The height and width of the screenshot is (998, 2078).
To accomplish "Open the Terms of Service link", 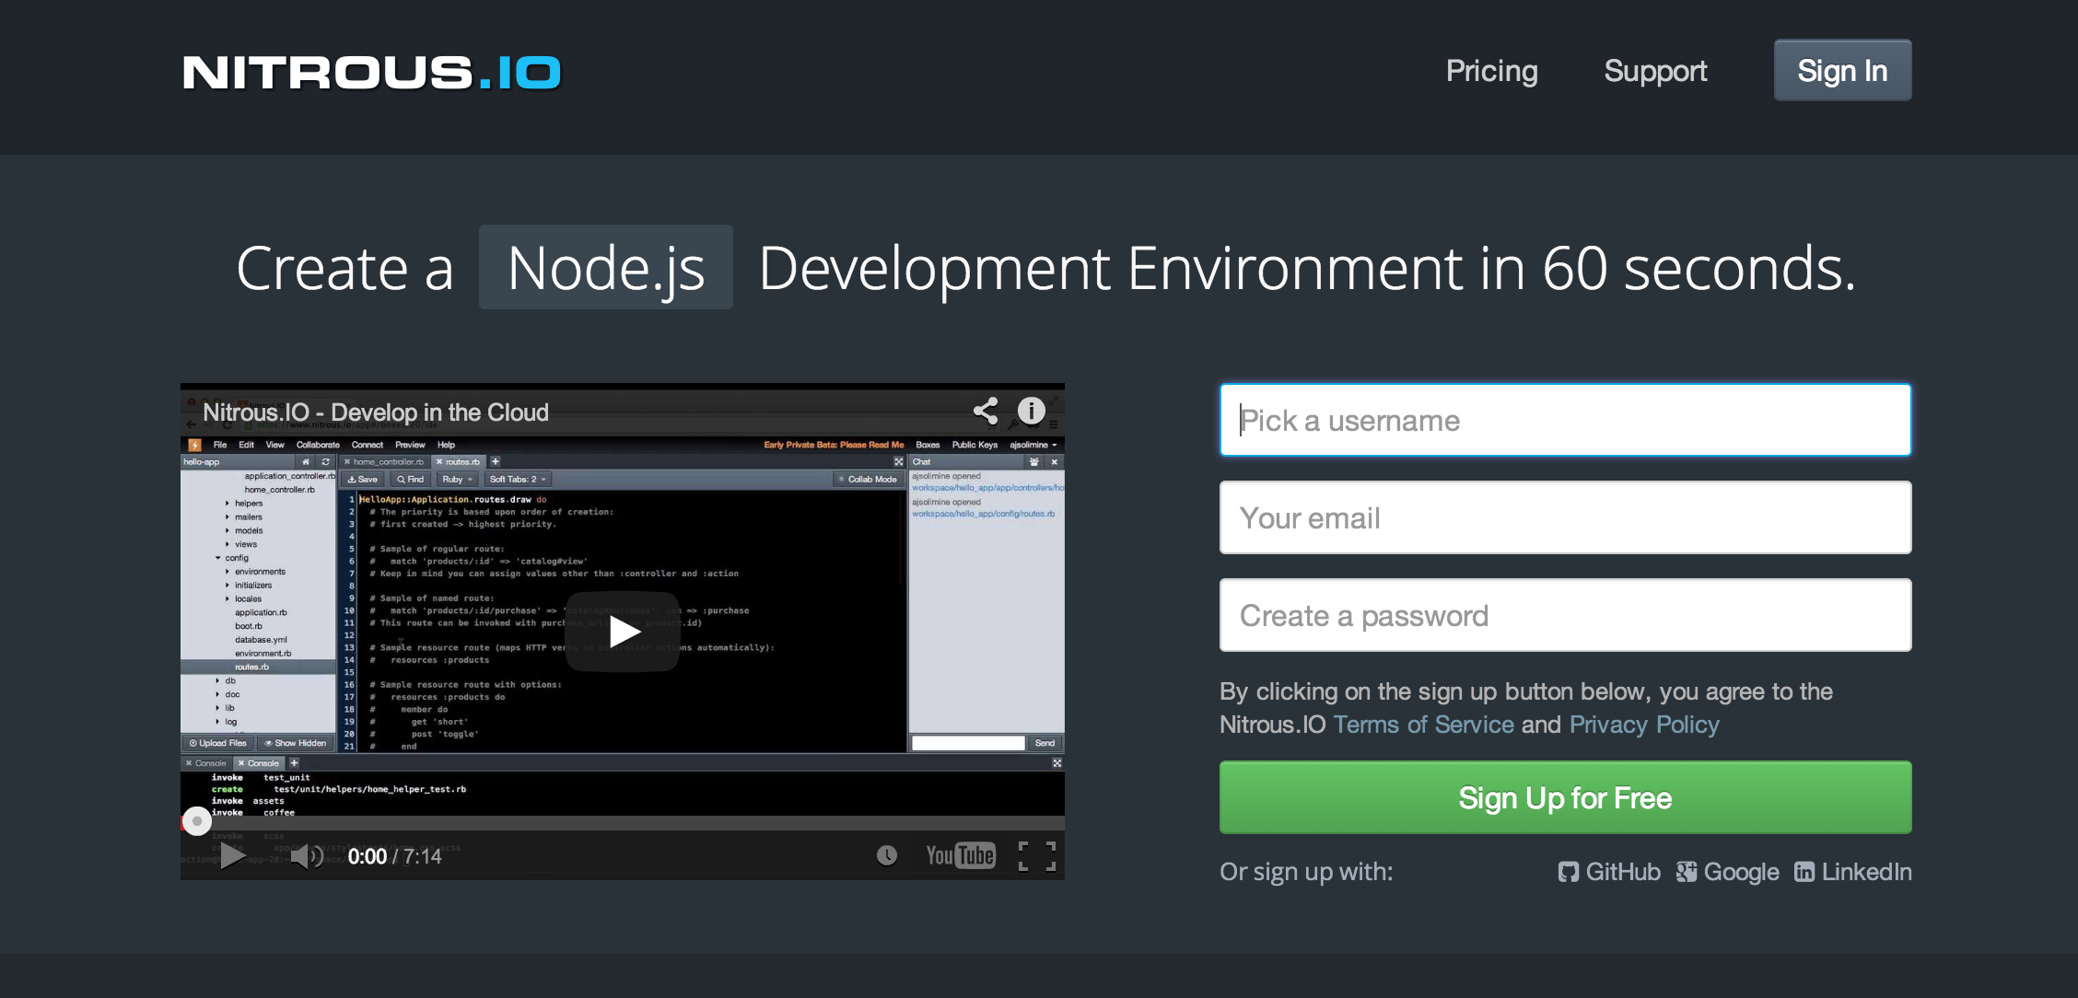I will pos(1423,725).
